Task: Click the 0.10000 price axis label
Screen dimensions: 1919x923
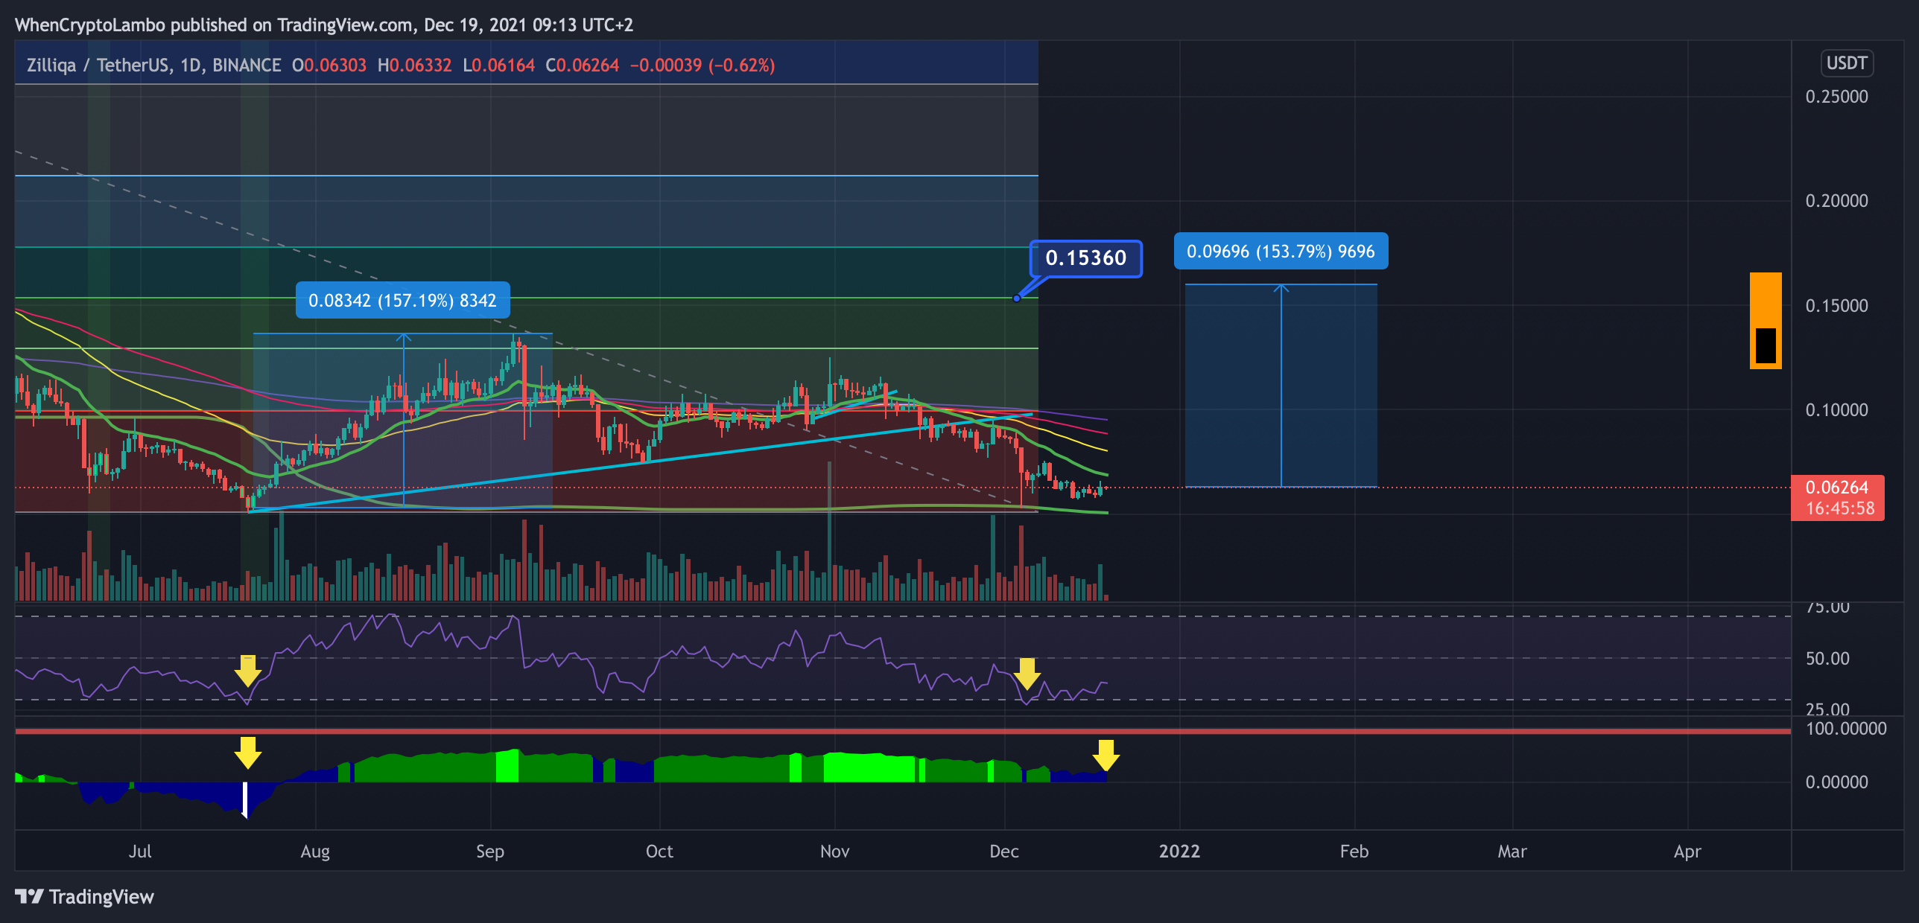Action: click(1836, 409)
